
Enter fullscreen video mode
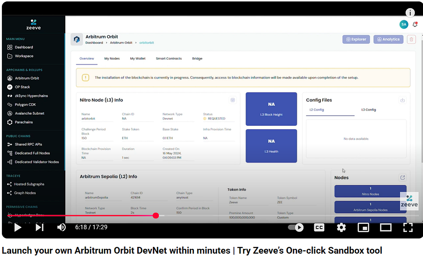coord(408,228)
